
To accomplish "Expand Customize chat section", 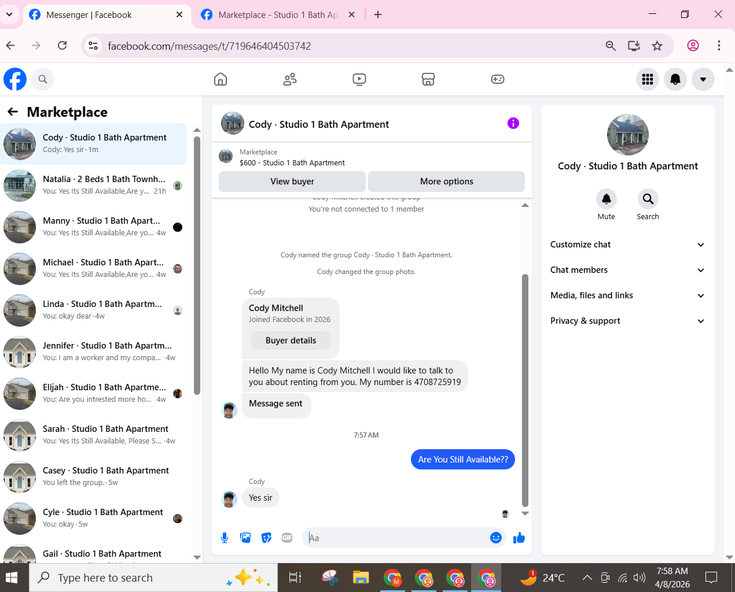I will tap(628, 245).
